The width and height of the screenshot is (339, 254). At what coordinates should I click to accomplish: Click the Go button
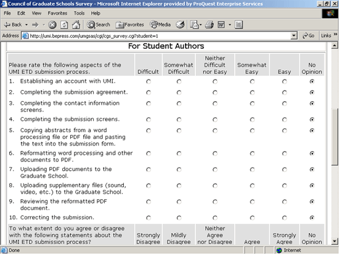309,36
